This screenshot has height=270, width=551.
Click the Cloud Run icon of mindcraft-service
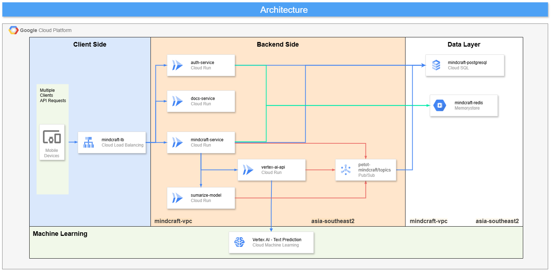[x=177, y=142]
